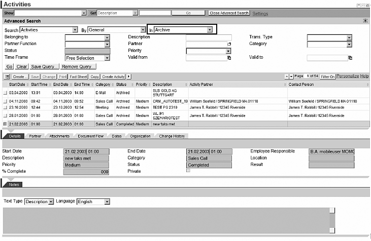Click the Save Query... button
The width and height of the screenshot is (371, 241).
pyautogui.click(x=45, y=66)
